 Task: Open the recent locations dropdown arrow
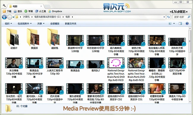(x=13, y=17)
